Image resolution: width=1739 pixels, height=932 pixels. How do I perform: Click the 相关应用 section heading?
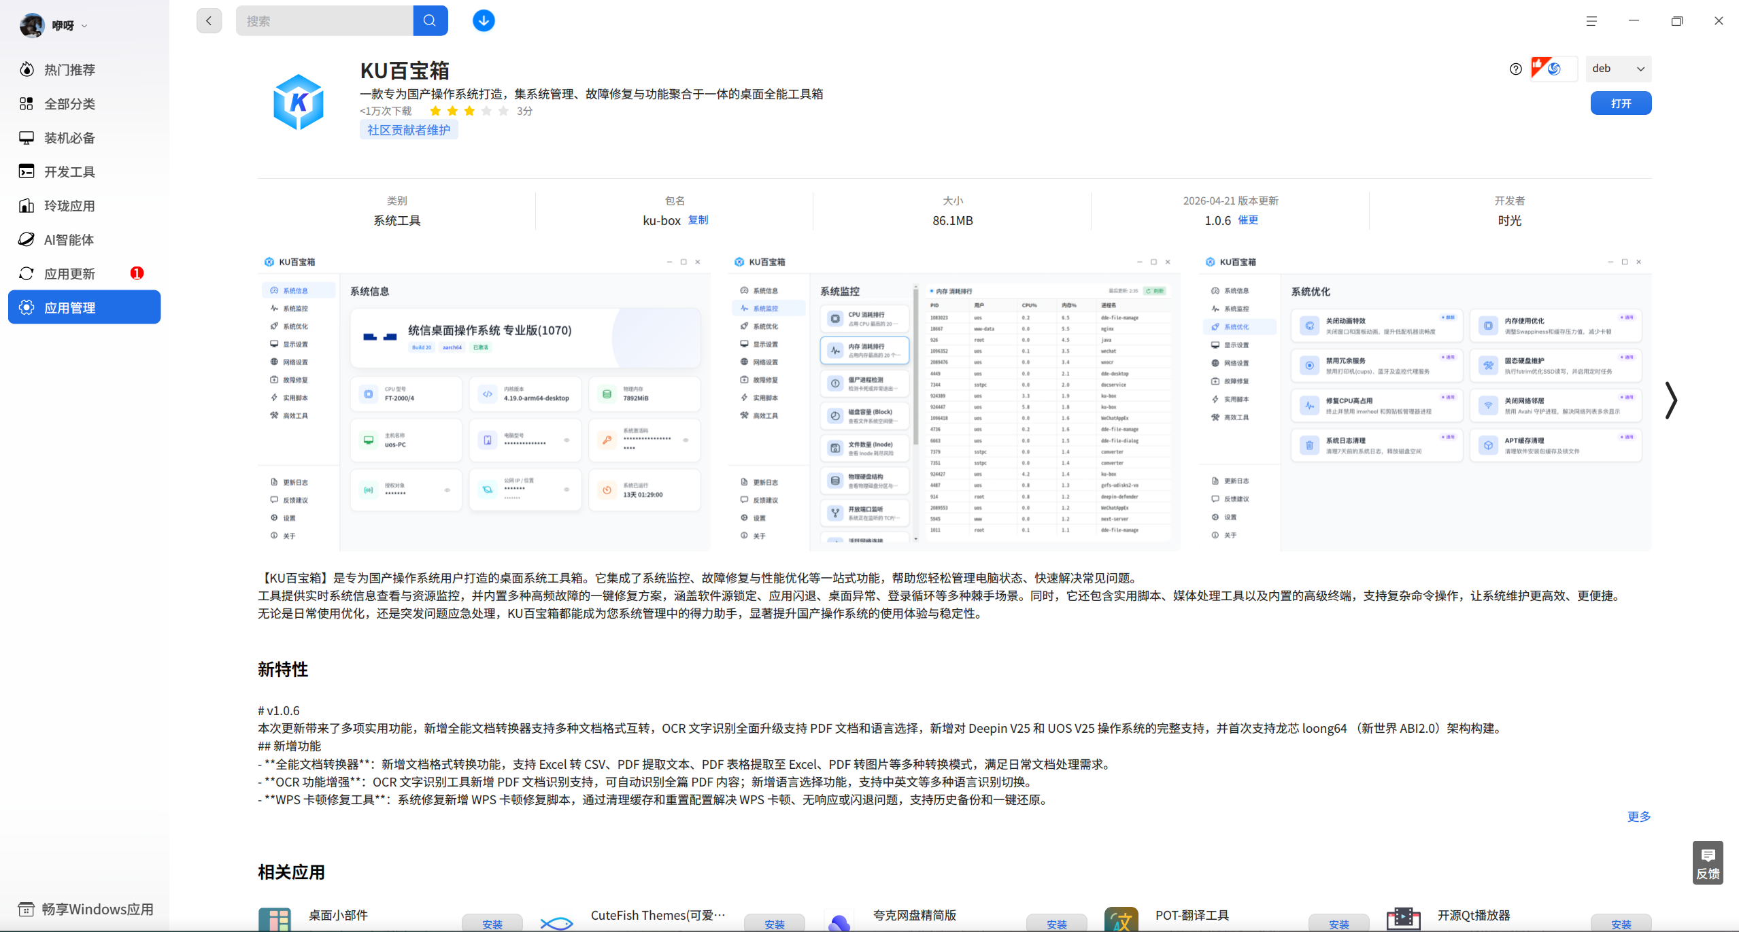pos(291,872)
